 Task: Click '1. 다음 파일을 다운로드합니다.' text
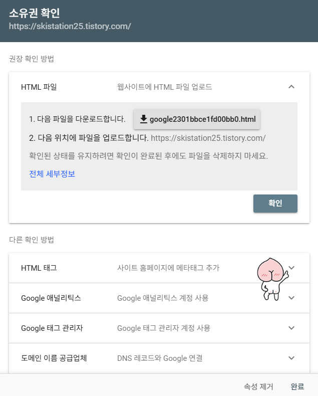[x=77, y=119]
